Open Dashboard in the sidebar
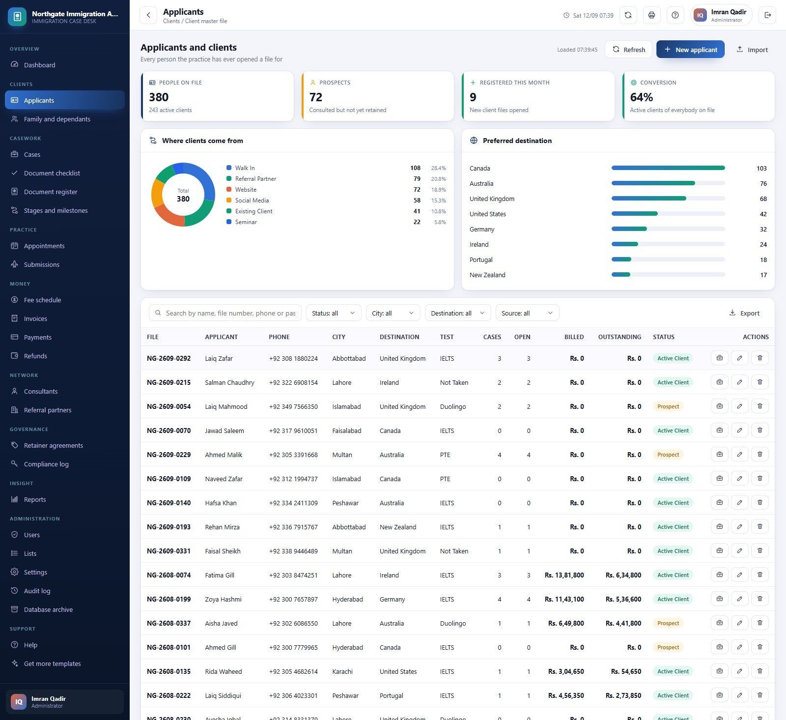786x720 pixels. pyautogui.click(x=65, y=65)
